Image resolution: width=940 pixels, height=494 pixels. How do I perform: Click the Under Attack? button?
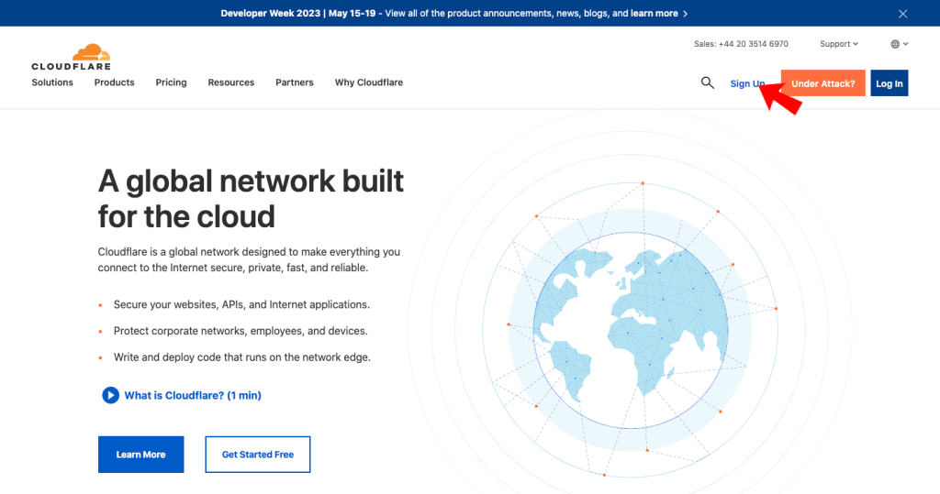pyautogui.click(x=823, y=83)
